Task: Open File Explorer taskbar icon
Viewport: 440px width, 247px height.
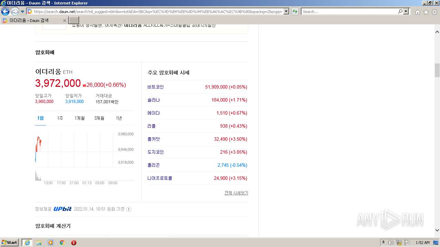Action: (39, 243)
